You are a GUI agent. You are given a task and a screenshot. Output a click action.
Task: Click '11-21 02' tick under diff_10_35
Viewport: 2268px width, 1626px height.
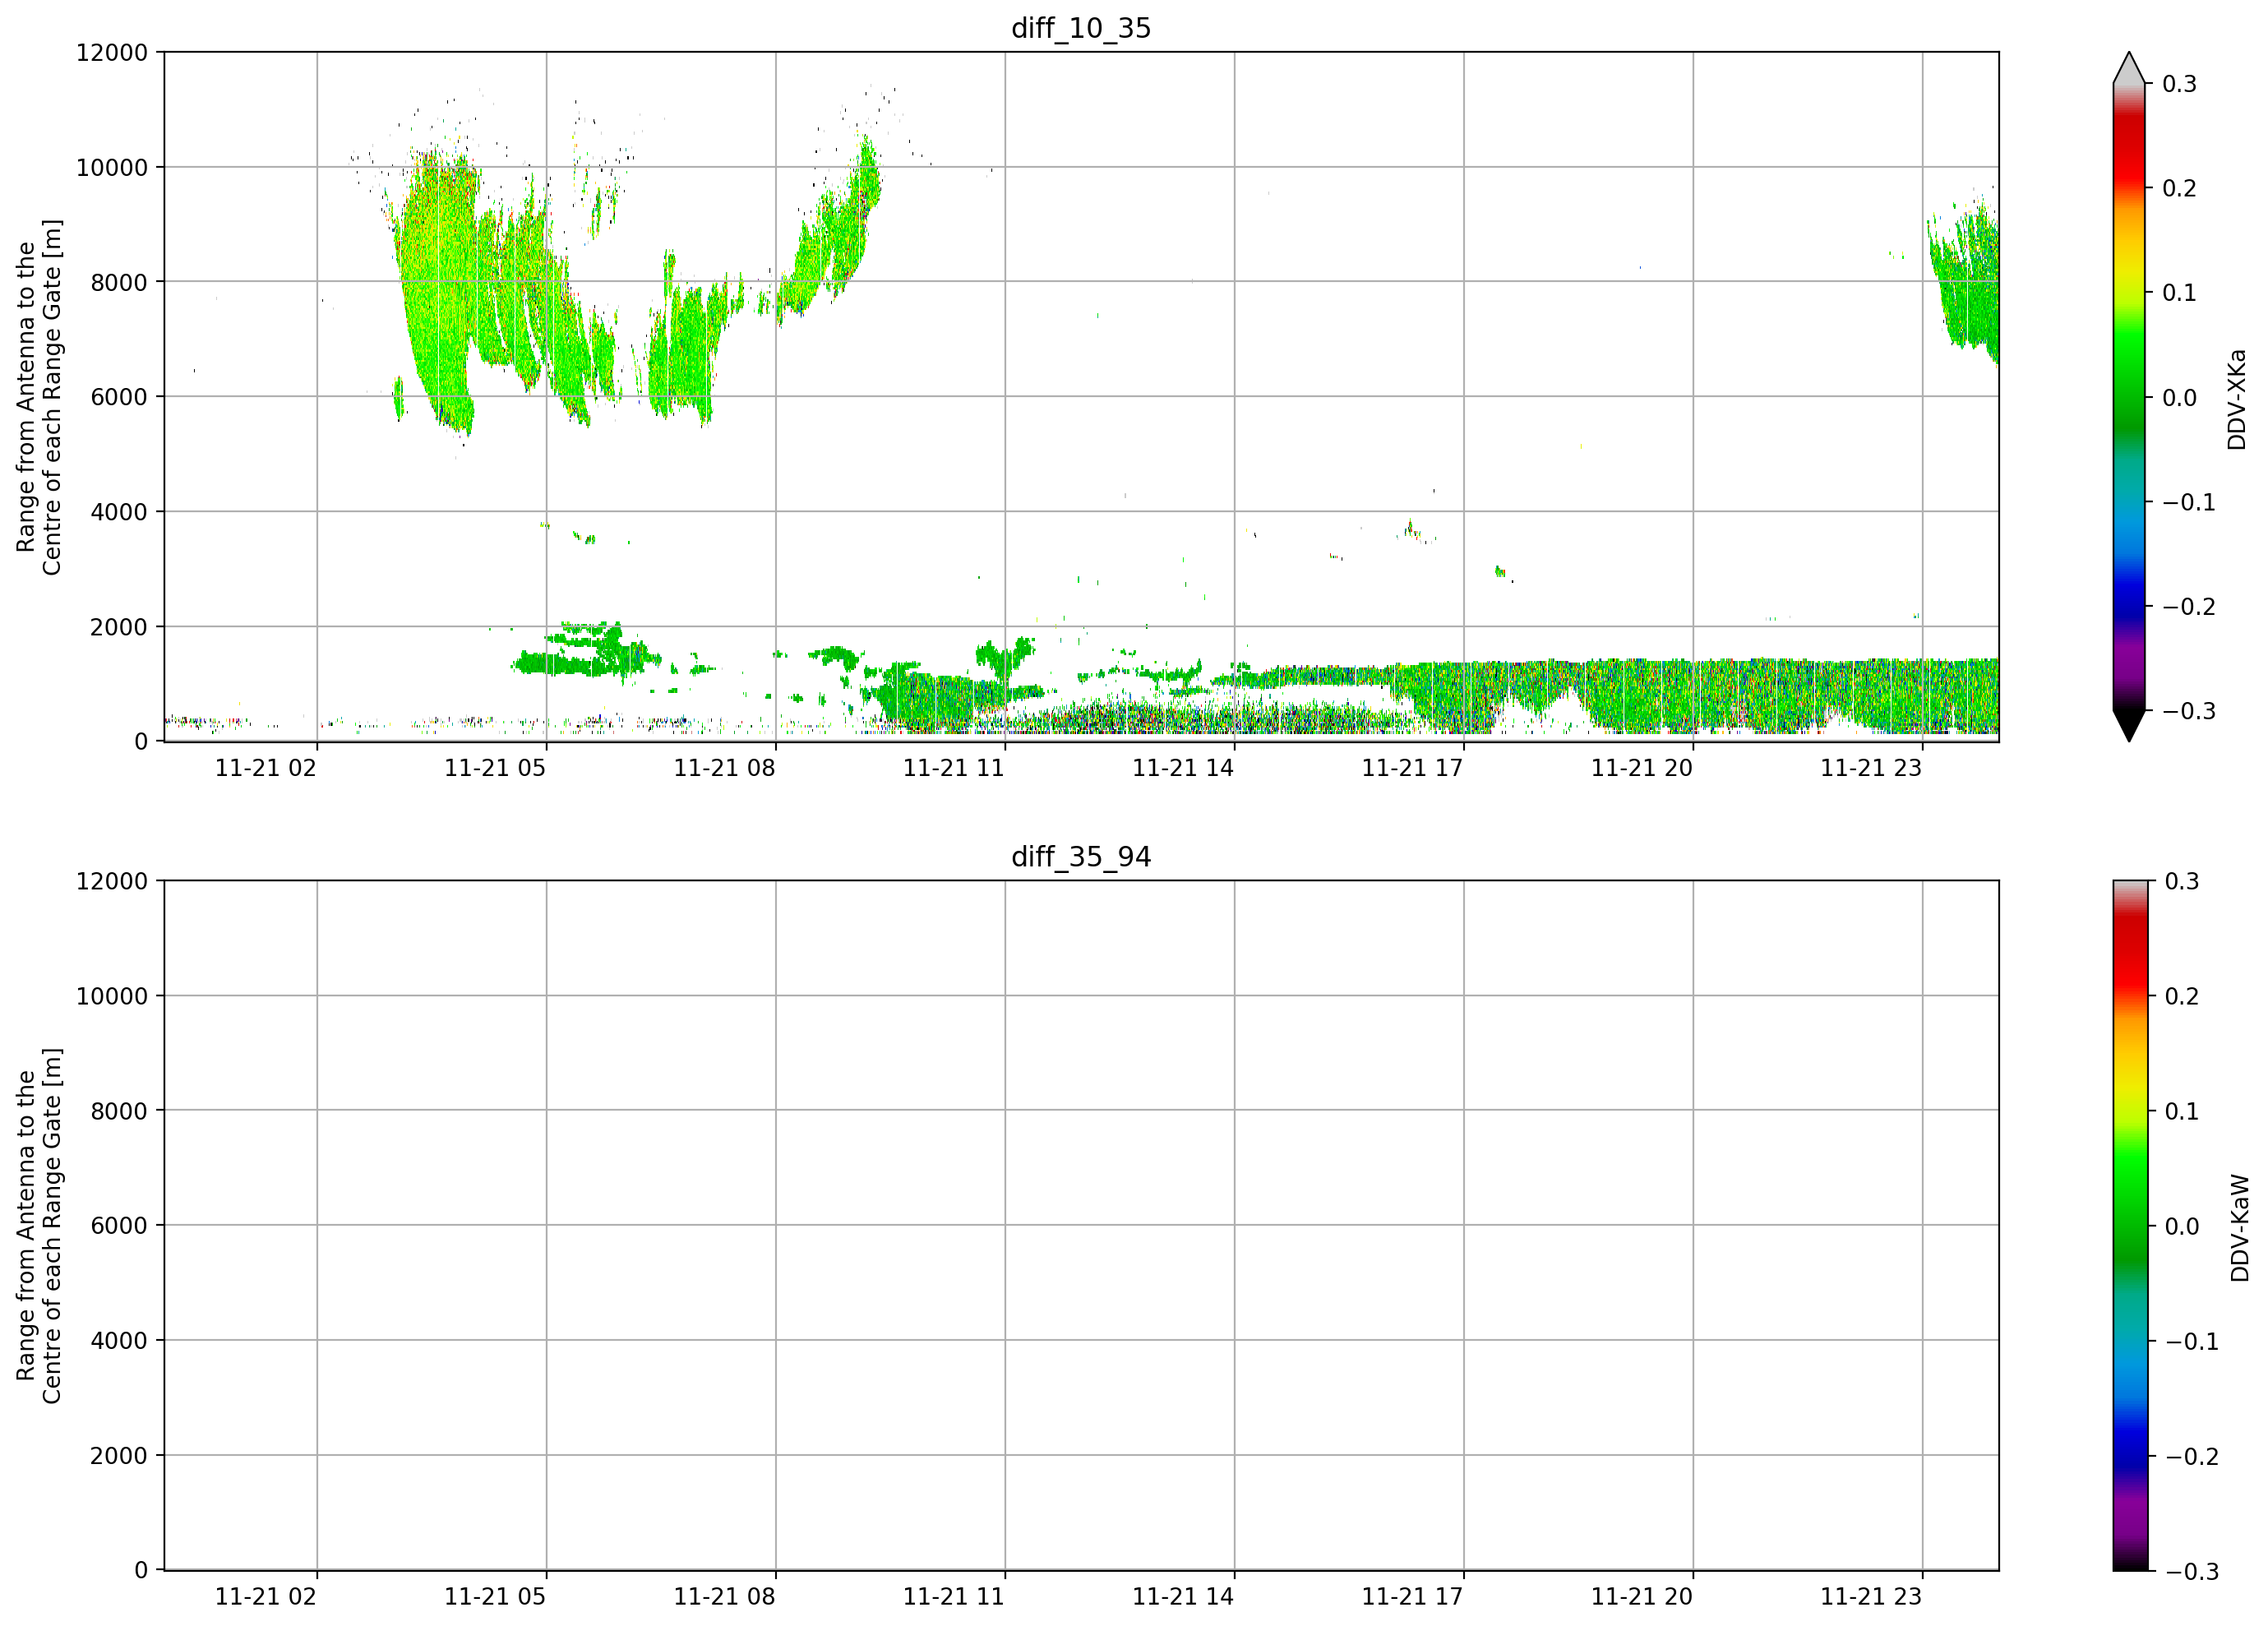point(266,768)
